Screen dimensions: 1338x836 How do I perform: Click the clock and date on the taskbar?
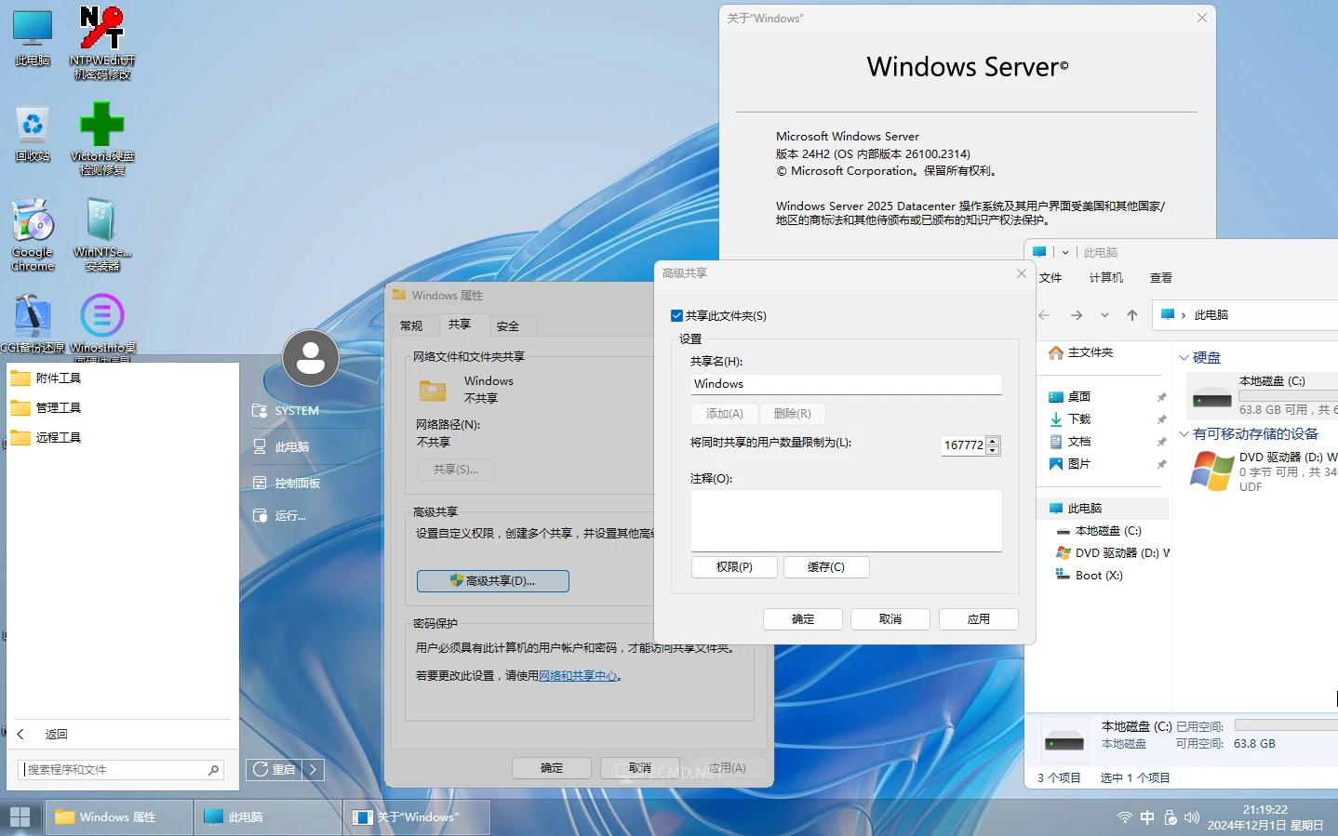[1265, 817]
